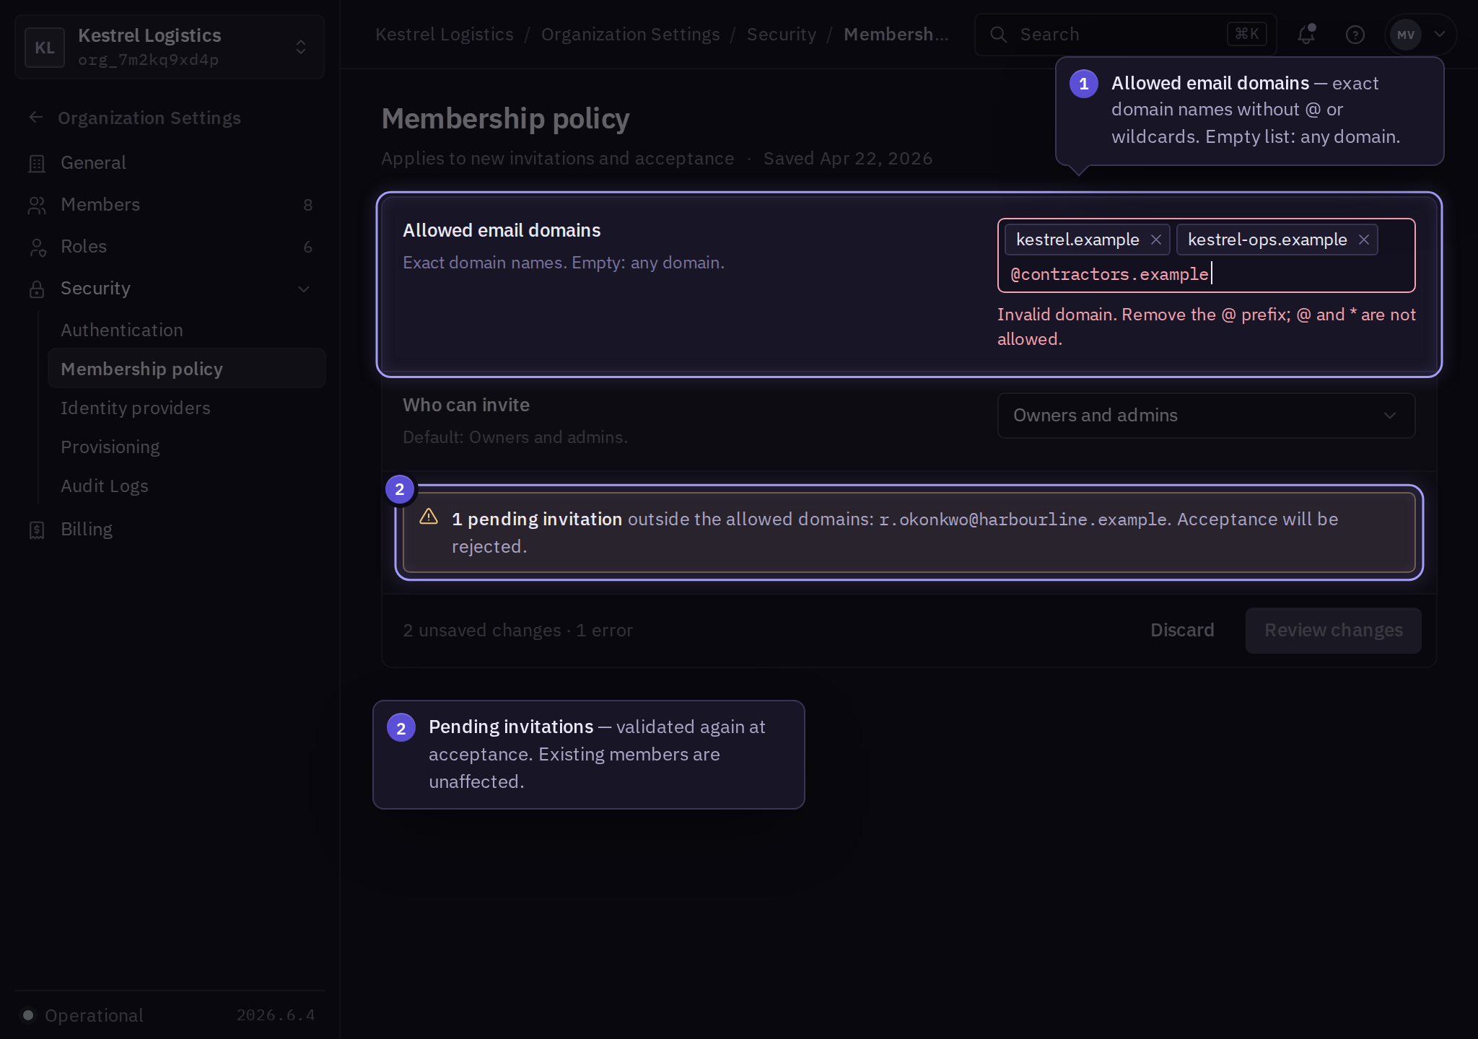1478x1039 pixels.
Task: Click Security breadcrumb link
Action: click(x=782, y=35)
